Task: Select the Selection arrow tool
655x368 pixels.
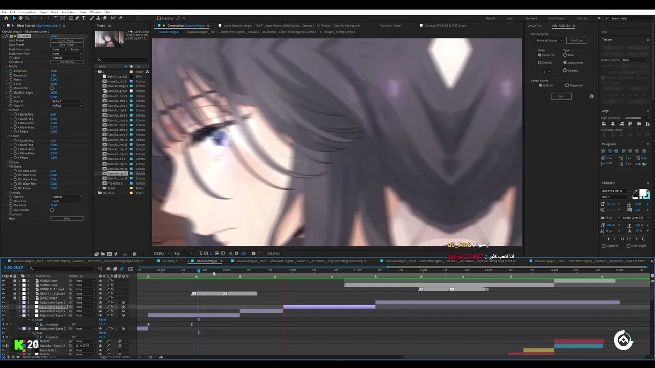Action: click(14, 18)
